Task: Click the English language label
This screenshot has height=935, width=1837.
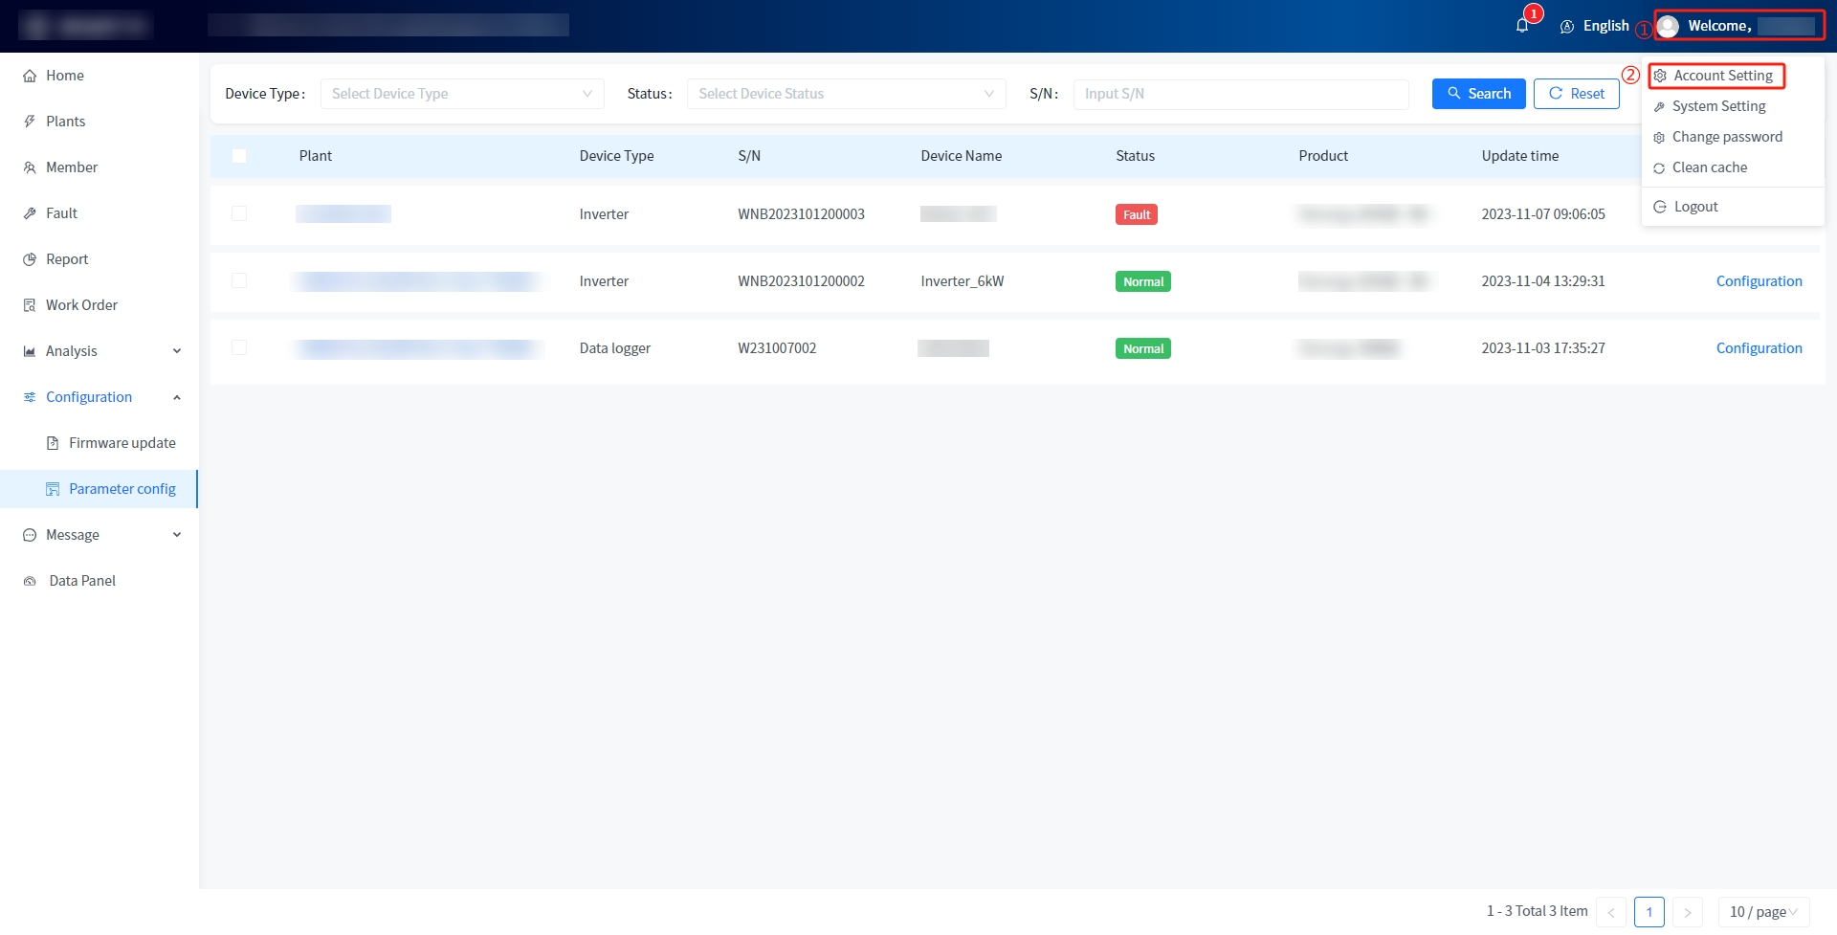Action: click(x=1605, y=26)
